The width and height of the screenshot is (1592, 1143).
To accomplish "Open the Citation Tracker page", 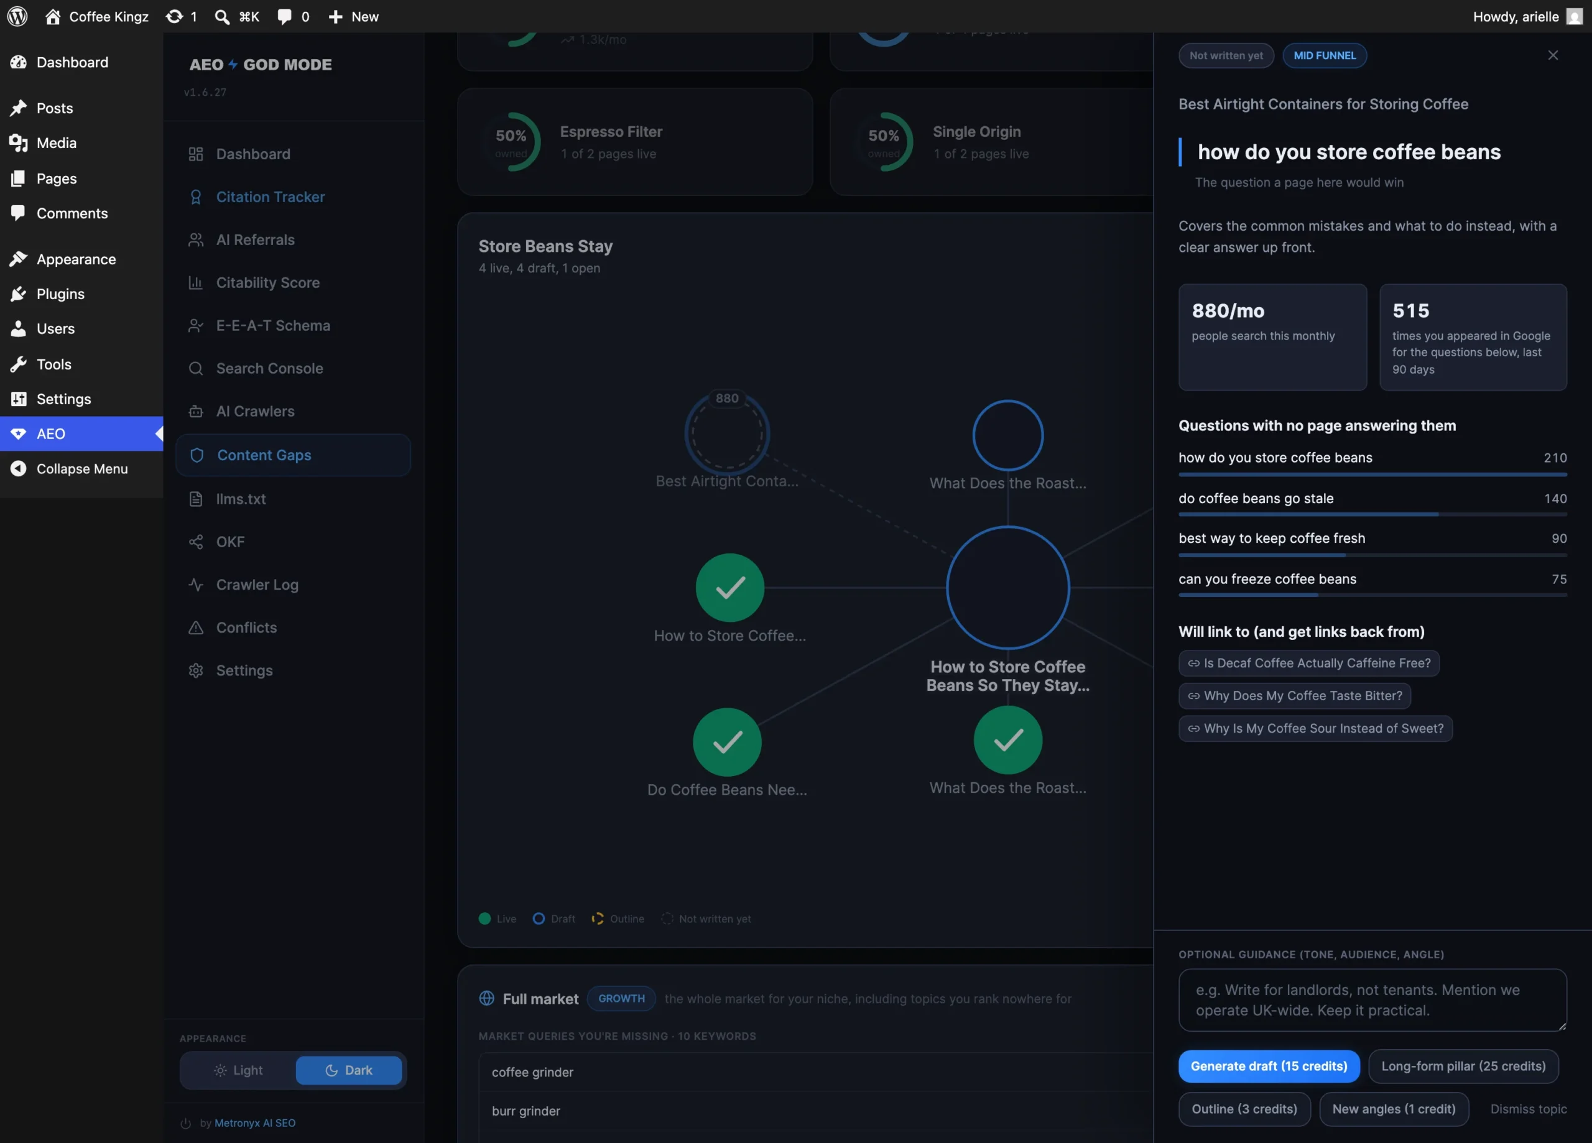I will pos(293,197).
